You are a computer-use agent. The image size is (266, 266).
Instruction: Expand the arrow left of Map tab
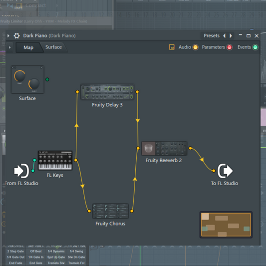[x=9, y=47]
